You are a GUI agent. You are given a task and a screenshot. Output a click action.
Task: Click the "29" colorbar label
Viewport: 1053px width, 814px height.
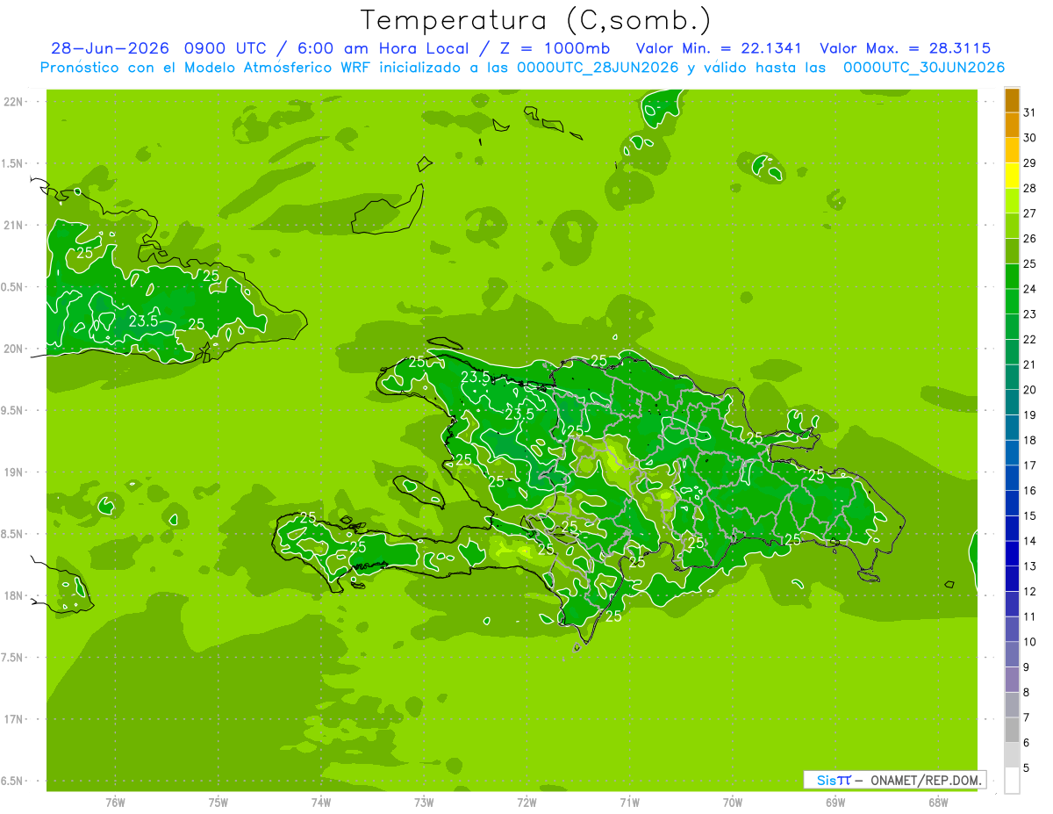1029,163
